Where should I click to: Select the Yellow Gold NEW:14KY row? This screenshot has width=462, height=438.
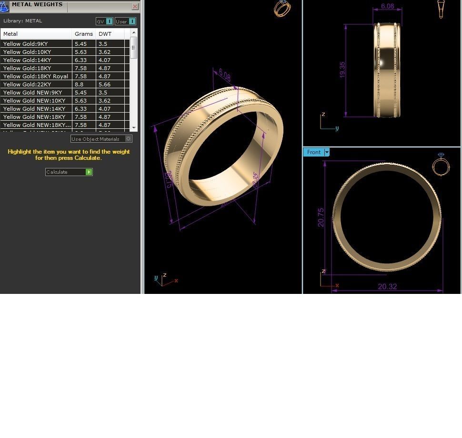pos(65,109)
